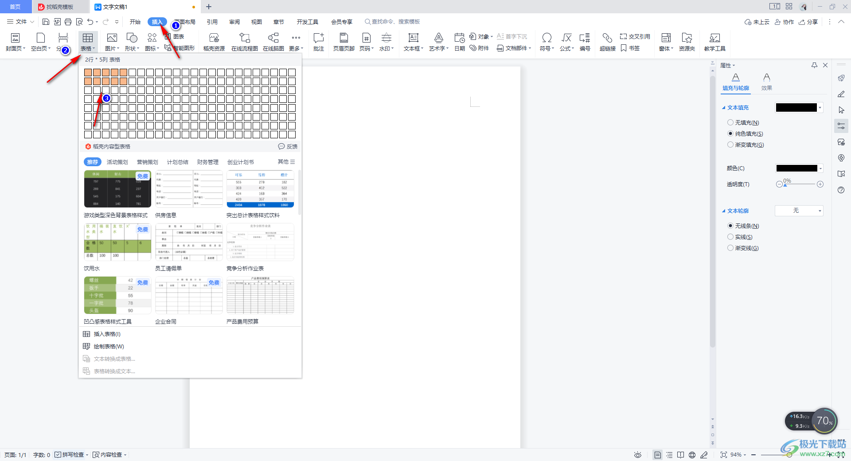
Task: Select No Fill (无填充) radio option
Action: (743, 123)
